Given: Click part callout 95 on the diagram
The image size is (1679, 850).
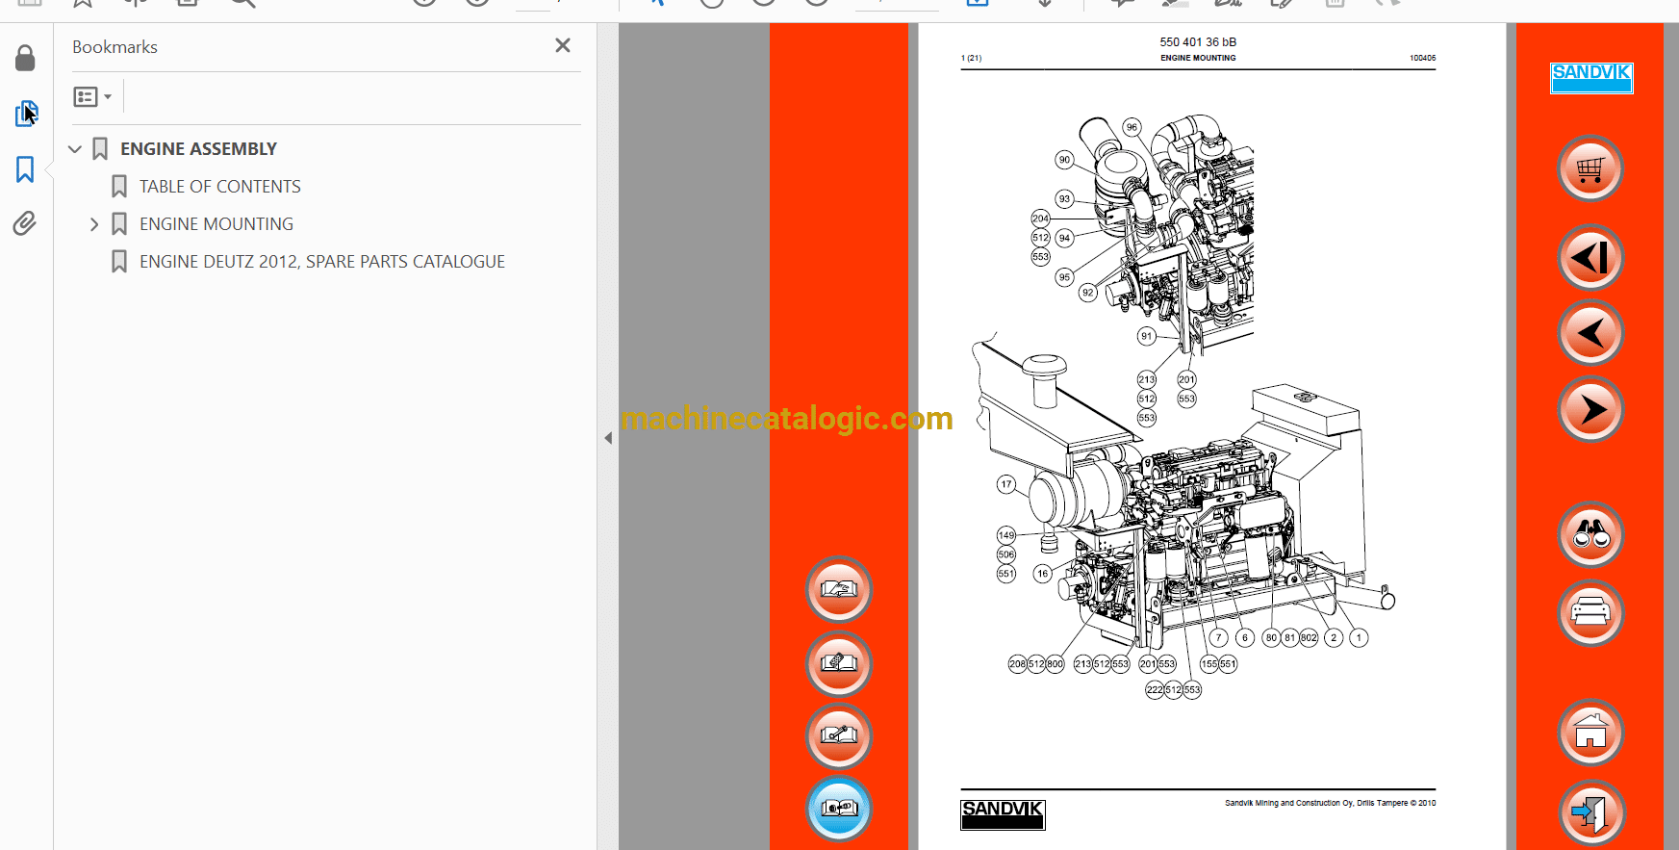Looking at the screenshot, I should (x=1064, y=277).
